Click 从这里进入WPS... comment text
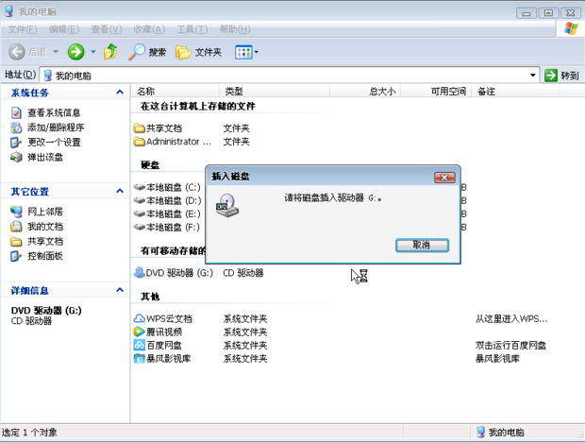Image resolution: width=585 pixels, height=443 pixels. (511, 319)
